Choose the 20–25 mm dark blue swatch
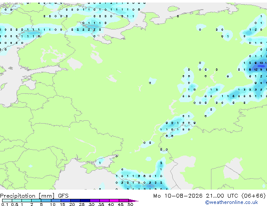The width and height of the screenshot is (267, 206). 75,201
